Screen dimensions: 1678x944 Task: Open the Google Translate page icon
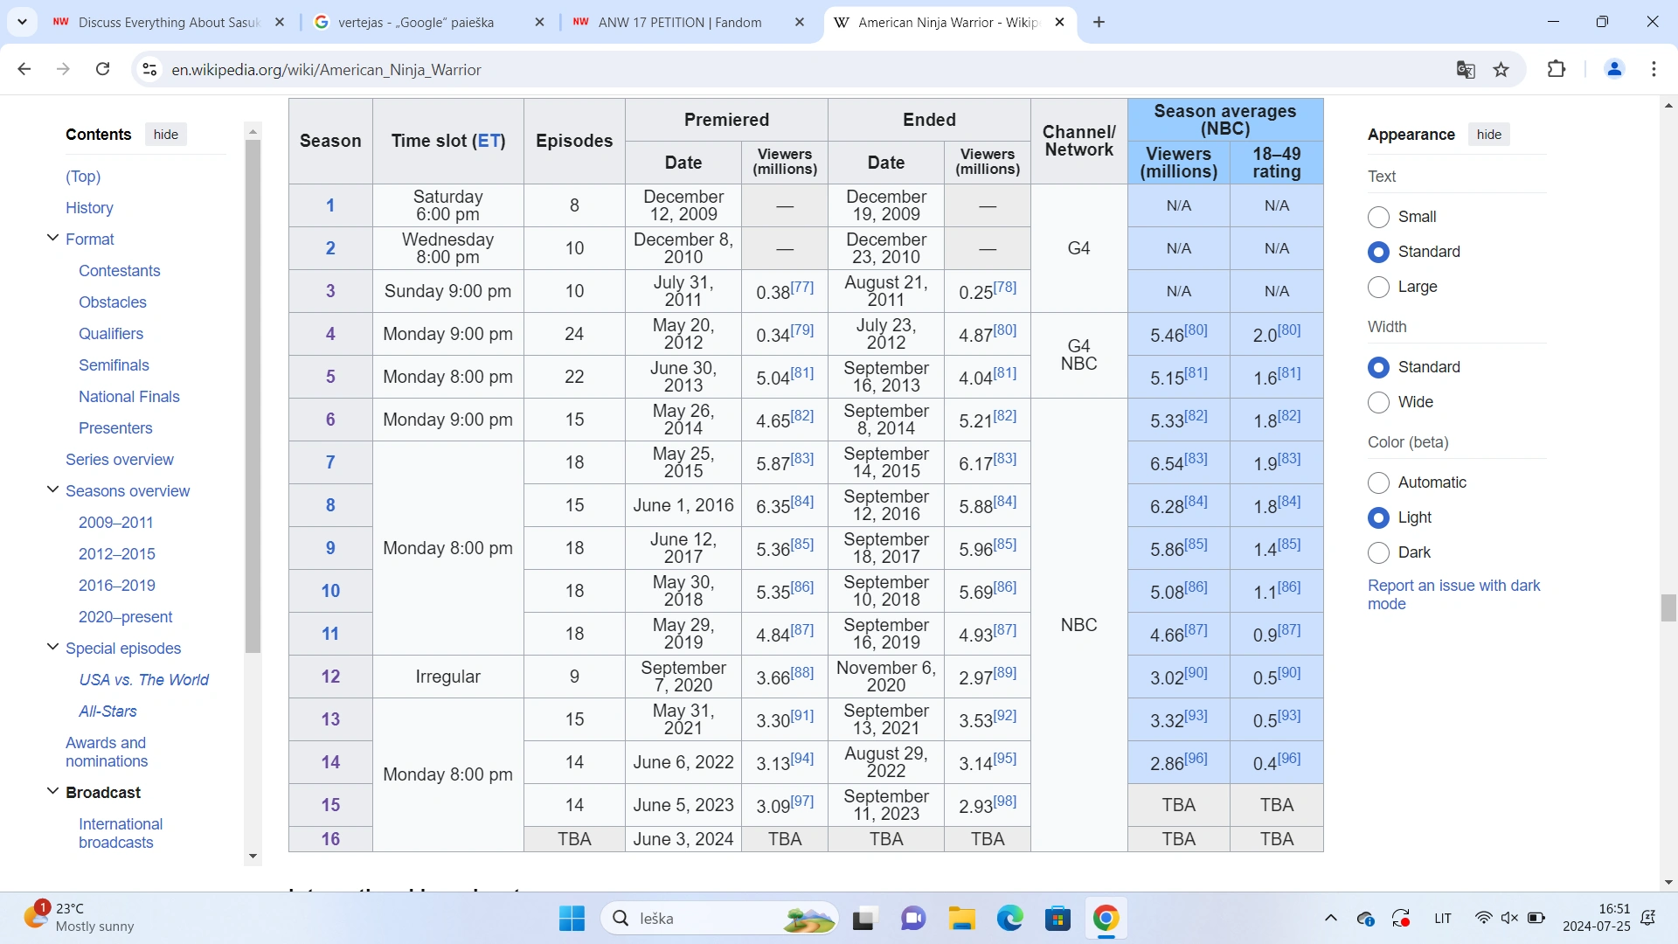(x=1466, y=70)
